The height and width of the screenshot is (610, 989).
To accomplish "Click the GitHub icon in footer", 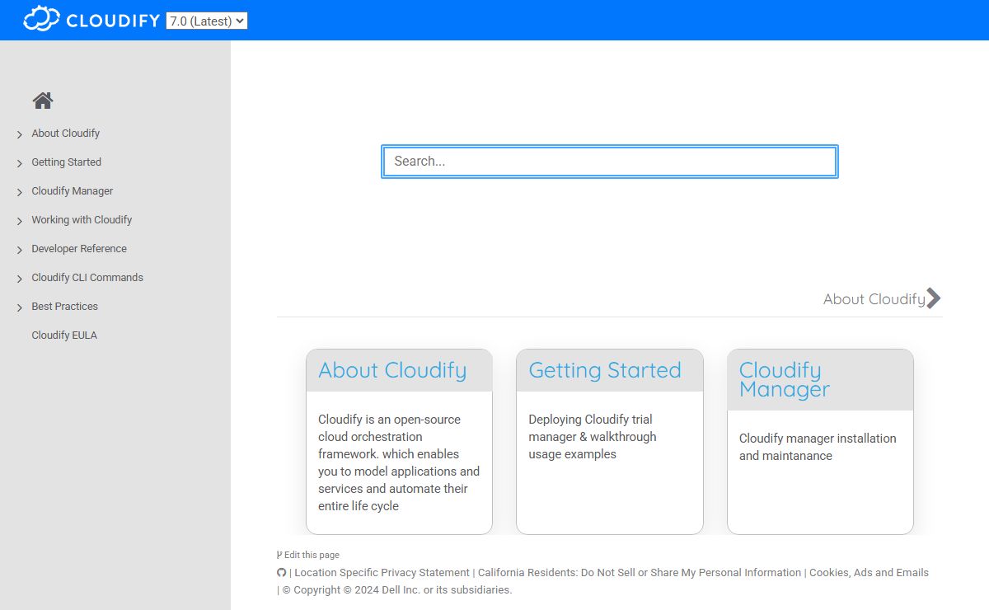I will pyautogui.click(x=281, y=573).
